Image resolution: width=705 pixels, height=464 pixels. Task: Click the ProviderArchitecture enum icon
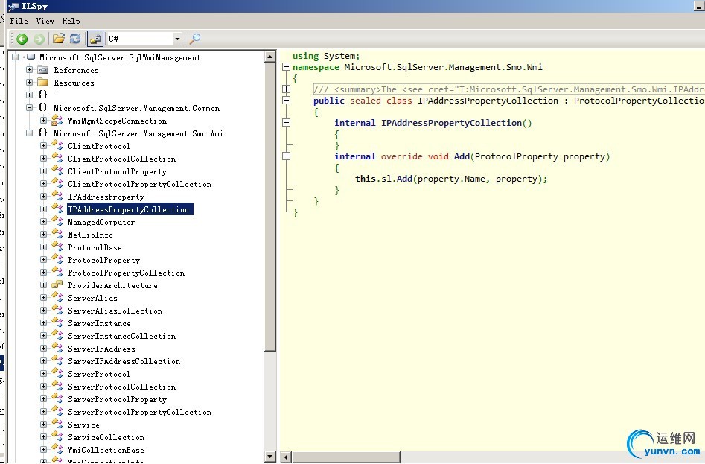tap(57, 285)
